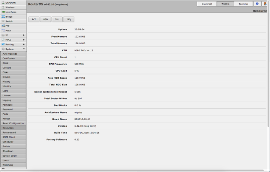The height and width of the screenshot is (172, 270).
Task: Select Shutdown menu item
Action: point(13,151)
